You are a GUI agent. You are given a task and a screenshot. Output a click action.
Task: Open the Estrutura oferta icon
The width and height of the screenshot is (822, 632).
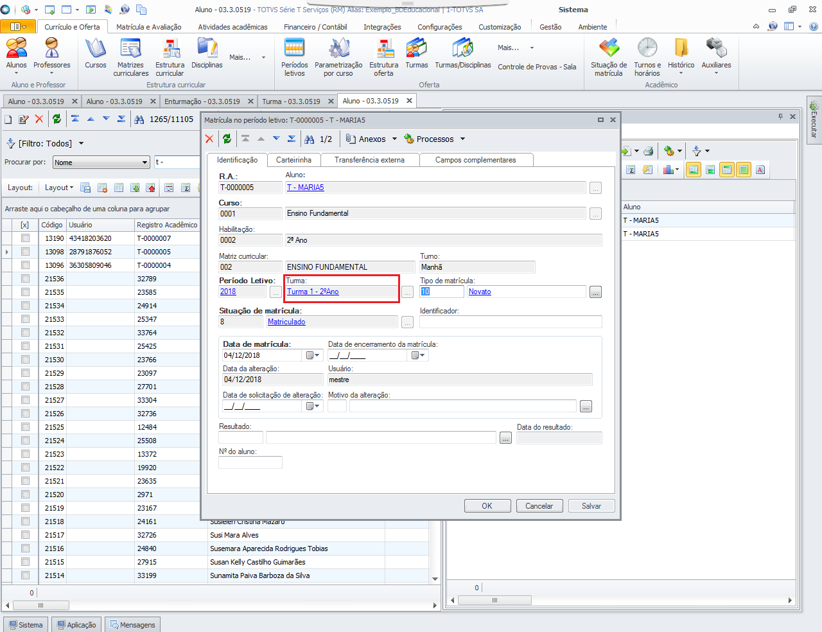pos(383,57)
